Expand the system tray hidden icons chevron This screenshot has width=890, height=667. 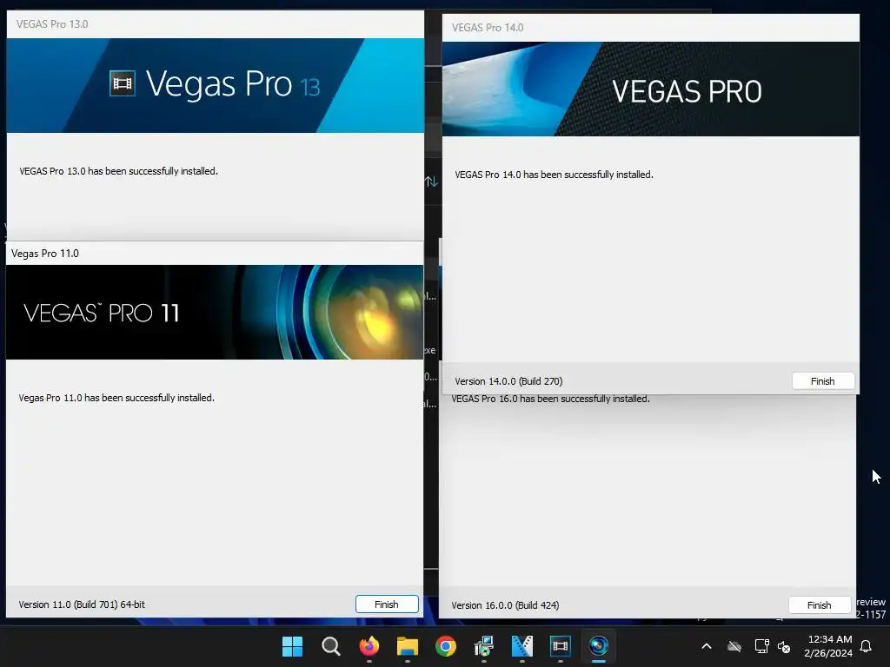(x=707, y=646)
